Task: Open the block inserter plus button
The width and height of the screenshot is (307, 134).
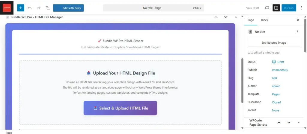Action: [21, 8]
